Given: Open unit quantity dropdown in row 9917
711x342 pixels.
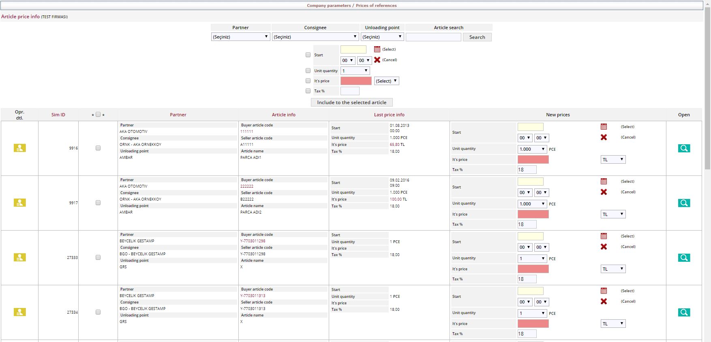Looking at the screenshot, I should click(532, 204).
